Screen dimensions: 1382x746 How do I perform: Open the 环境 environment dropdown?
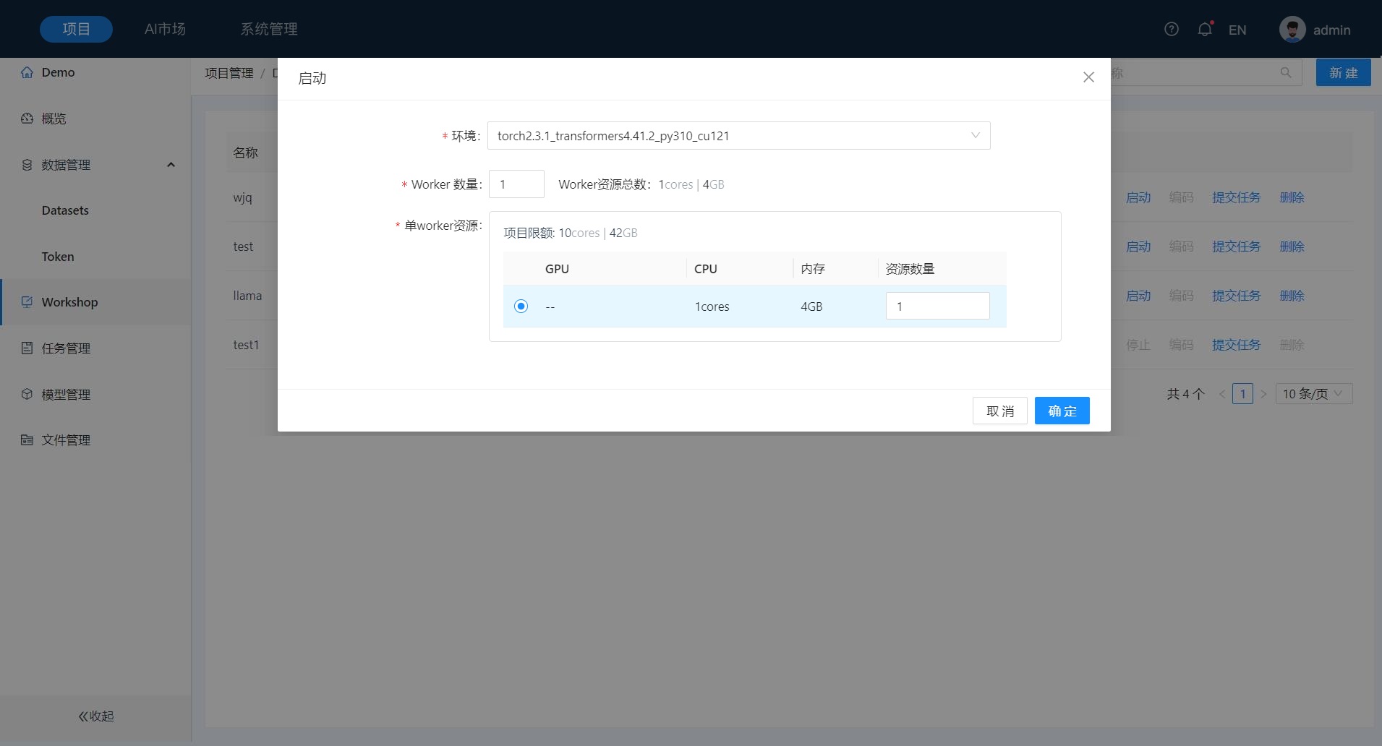(x=738, y=136)
